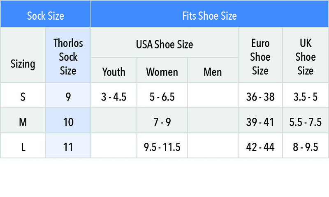Click the Sizing column header
This screenshot has height=197, width=329.
point(23,55)
